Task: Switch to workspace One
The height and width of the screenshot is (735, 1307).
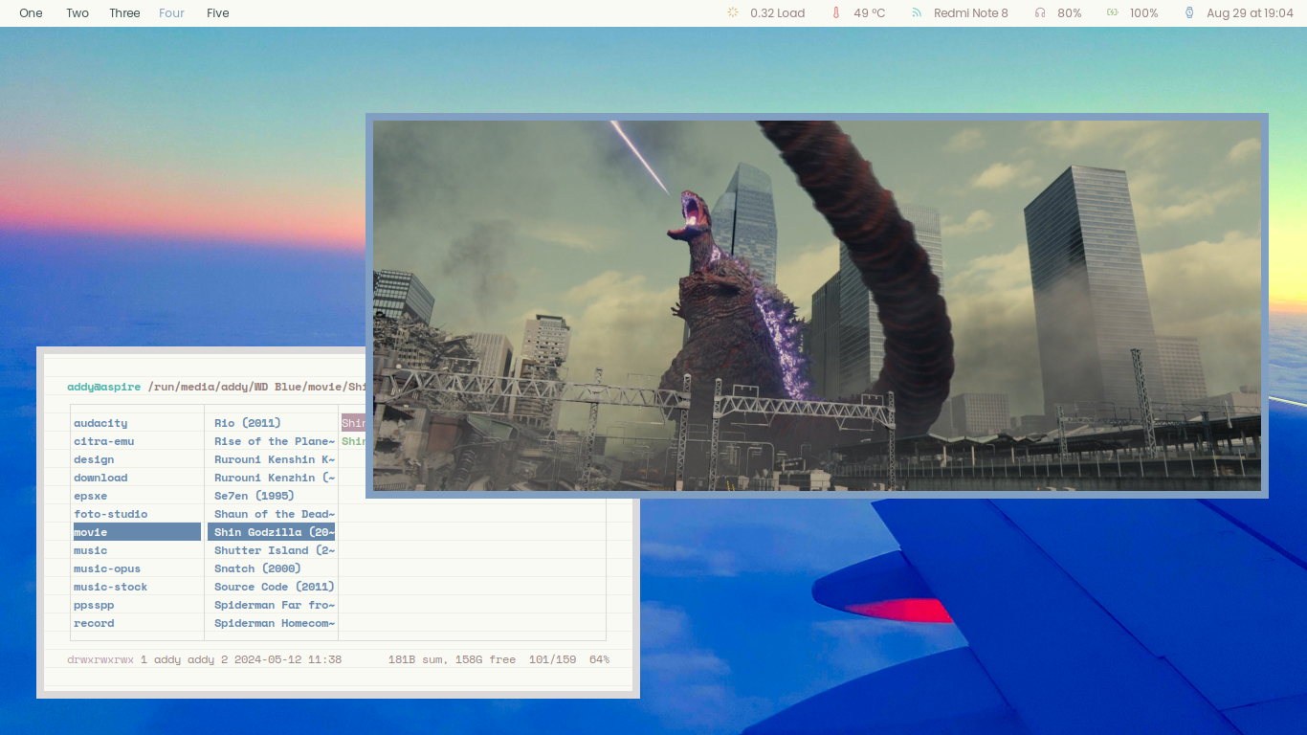Action: coord(31,13)
